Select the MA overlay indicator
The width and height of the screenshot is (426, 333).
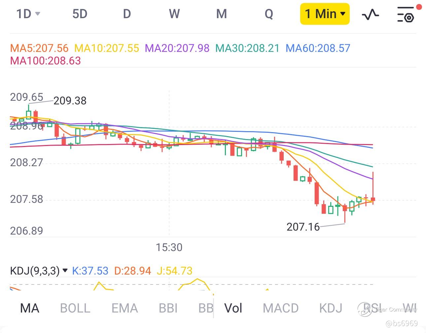30,308
